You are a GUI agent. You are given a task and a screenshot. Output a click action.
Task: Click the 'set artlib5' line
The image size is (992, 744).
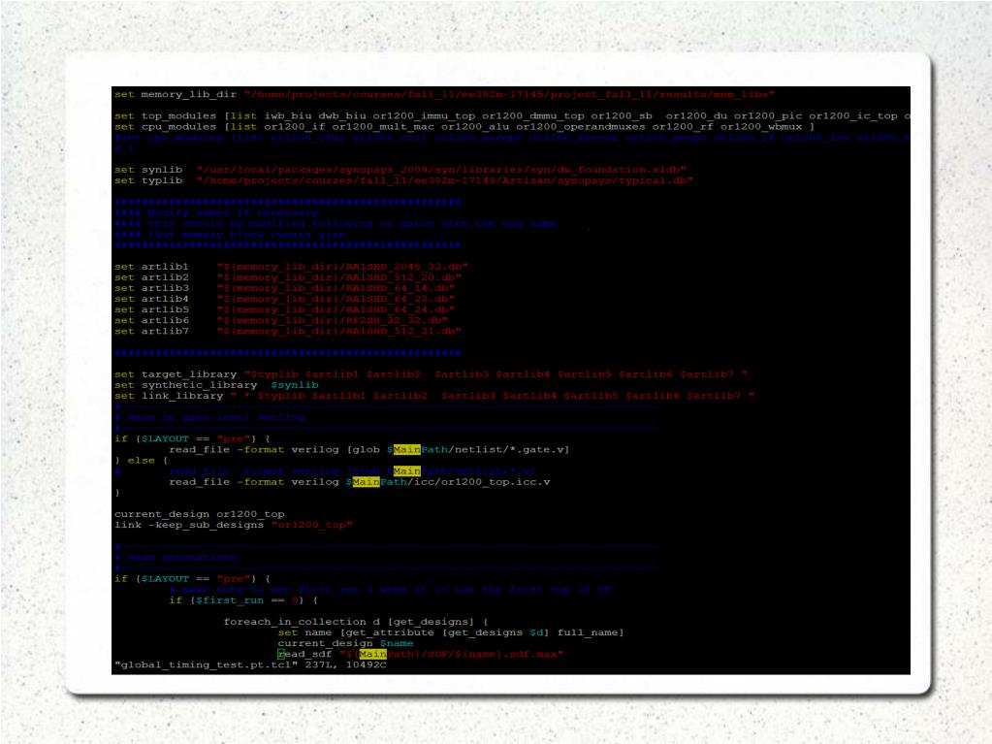(284, 309)
